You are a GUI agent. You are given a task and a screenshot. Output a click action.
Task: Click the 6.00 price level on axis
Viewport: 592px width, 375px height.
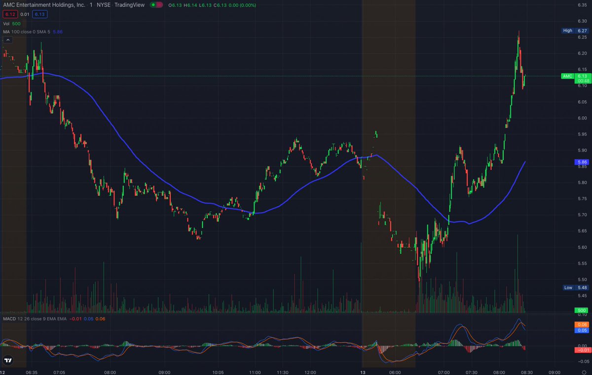(x=582, y=118)
